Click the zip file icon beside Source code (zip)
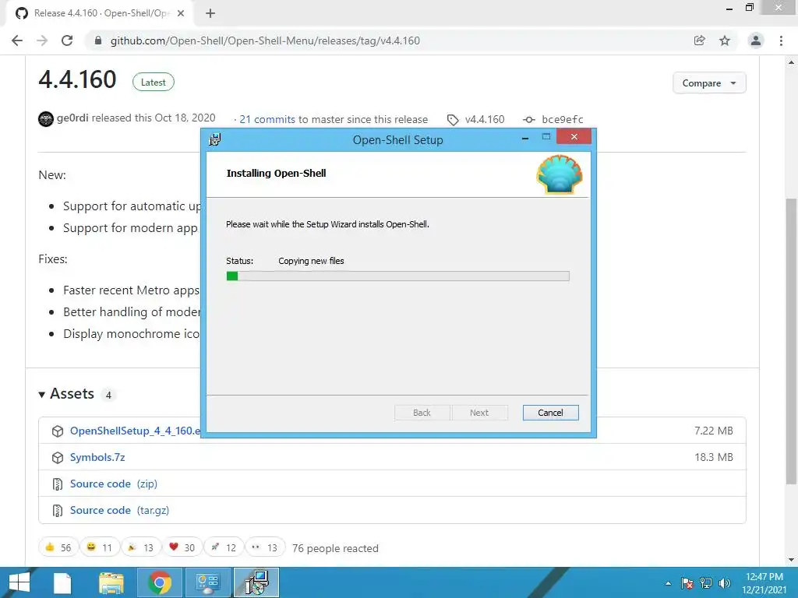Viewport: 798px width, 598px height. (x=58, y=484)
